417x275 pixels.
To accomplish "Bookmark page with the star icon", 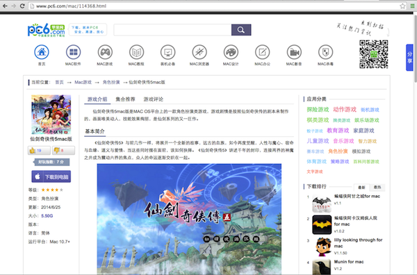I will coord(402,6).
